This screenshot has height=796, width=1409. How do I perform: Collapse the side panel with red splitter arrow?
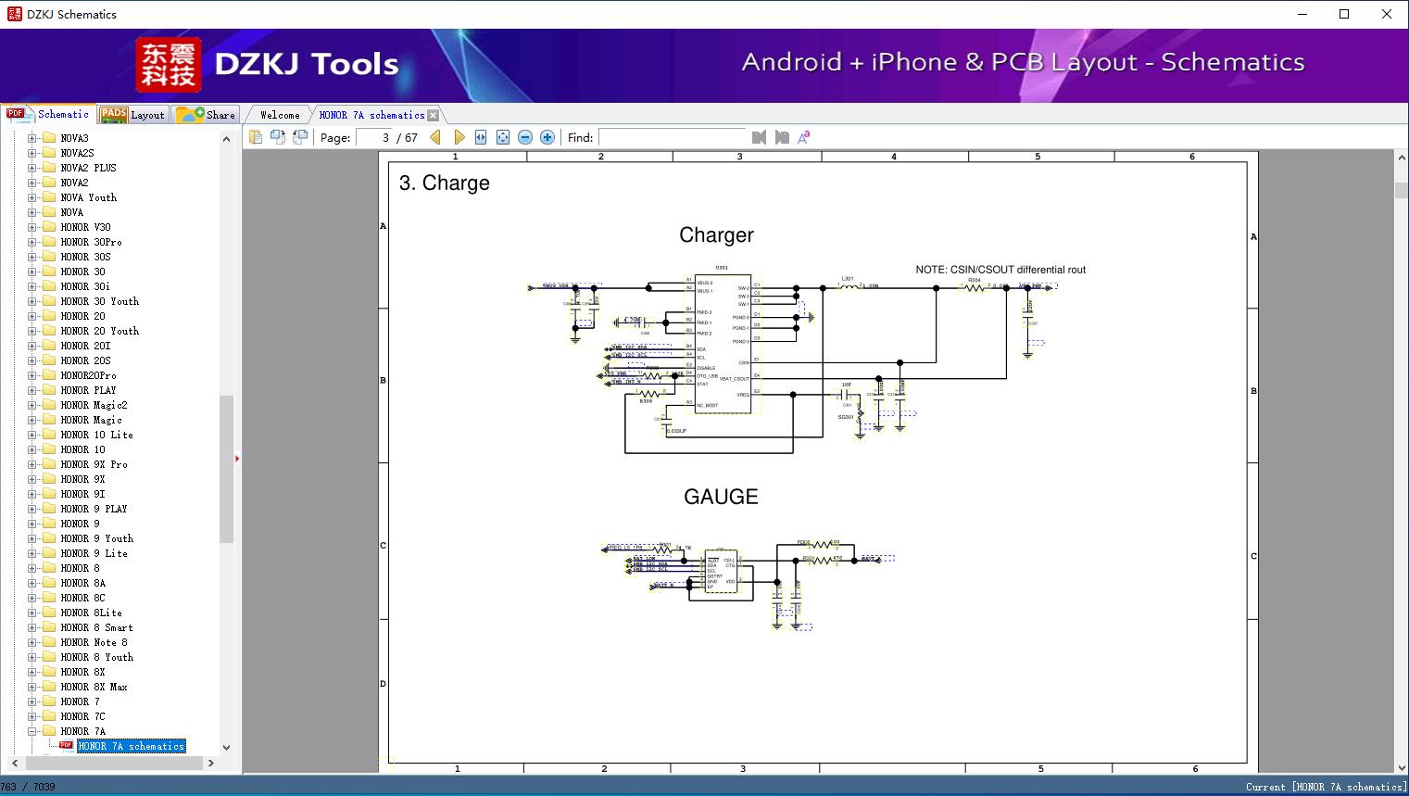[x=237, y=459]
